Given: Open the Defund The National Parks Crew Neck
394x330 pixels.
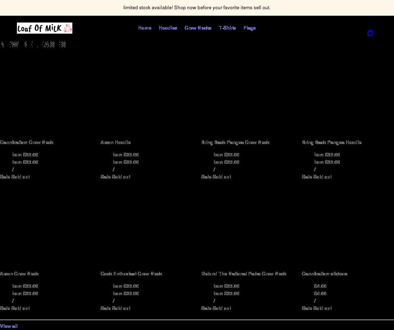Looking at the screenshot, I should 244,274.
